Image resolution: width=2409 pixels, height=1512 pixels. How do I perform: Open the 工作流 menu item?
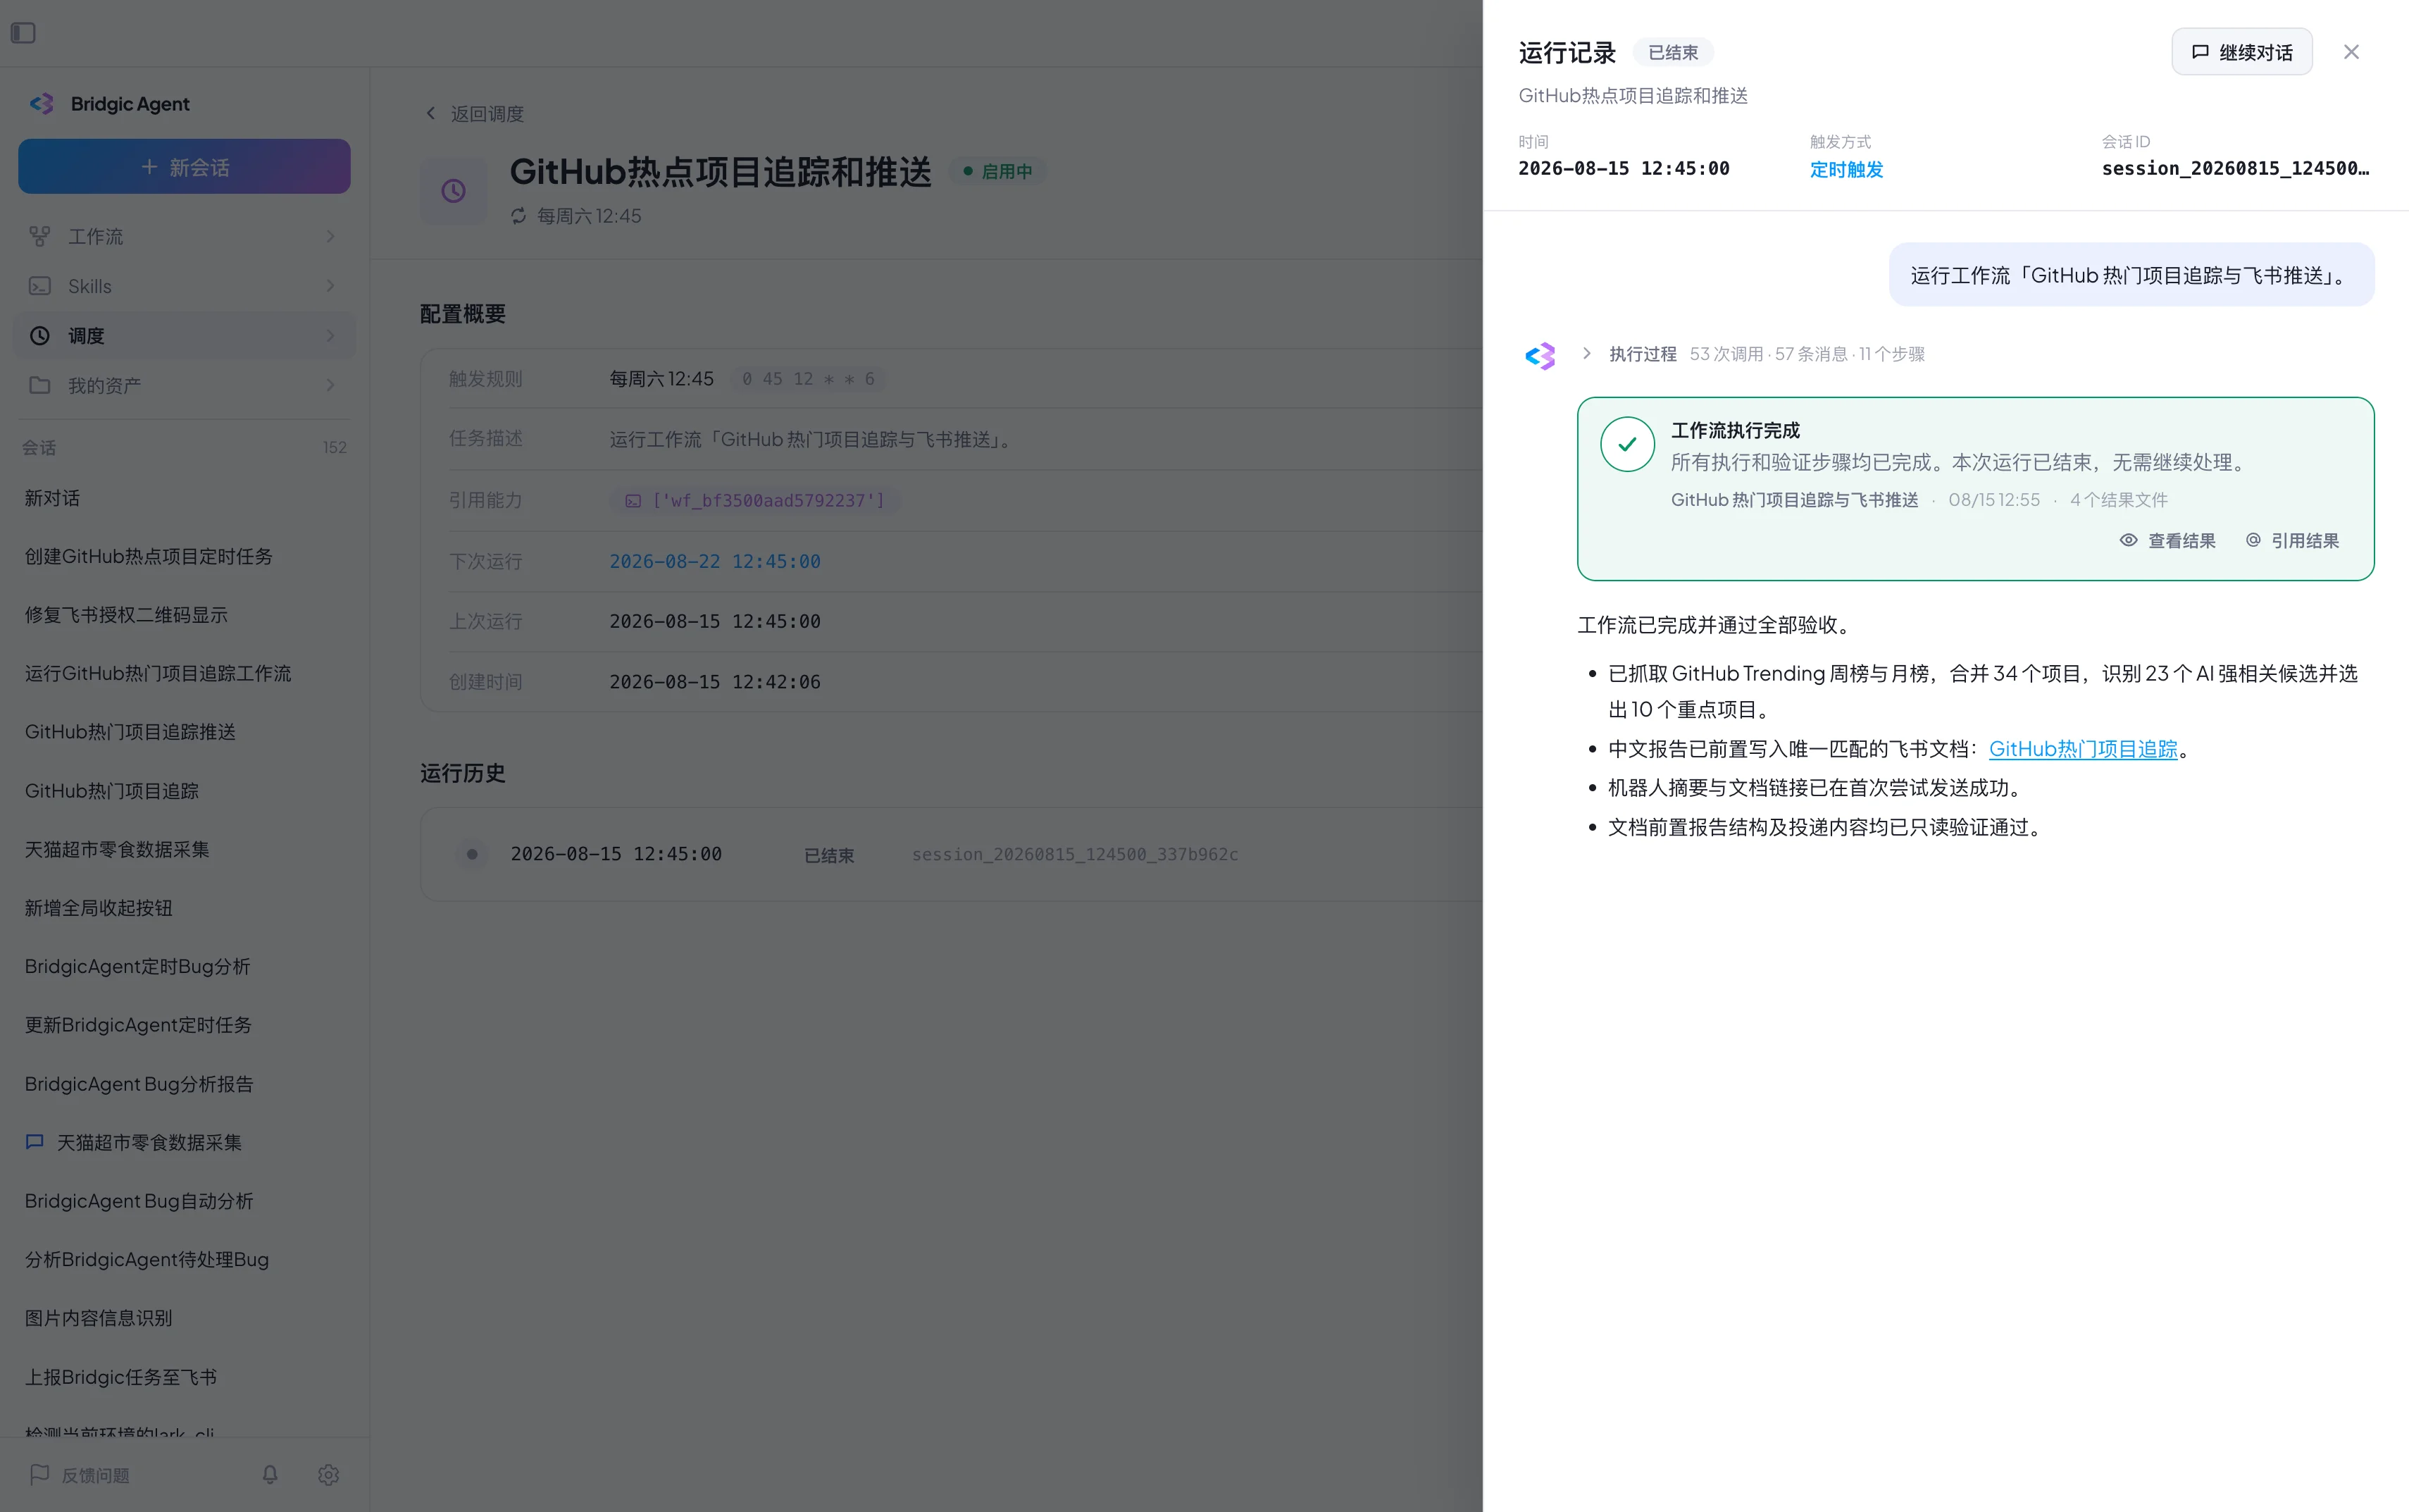pyautogui.click(x=184, y=236)
